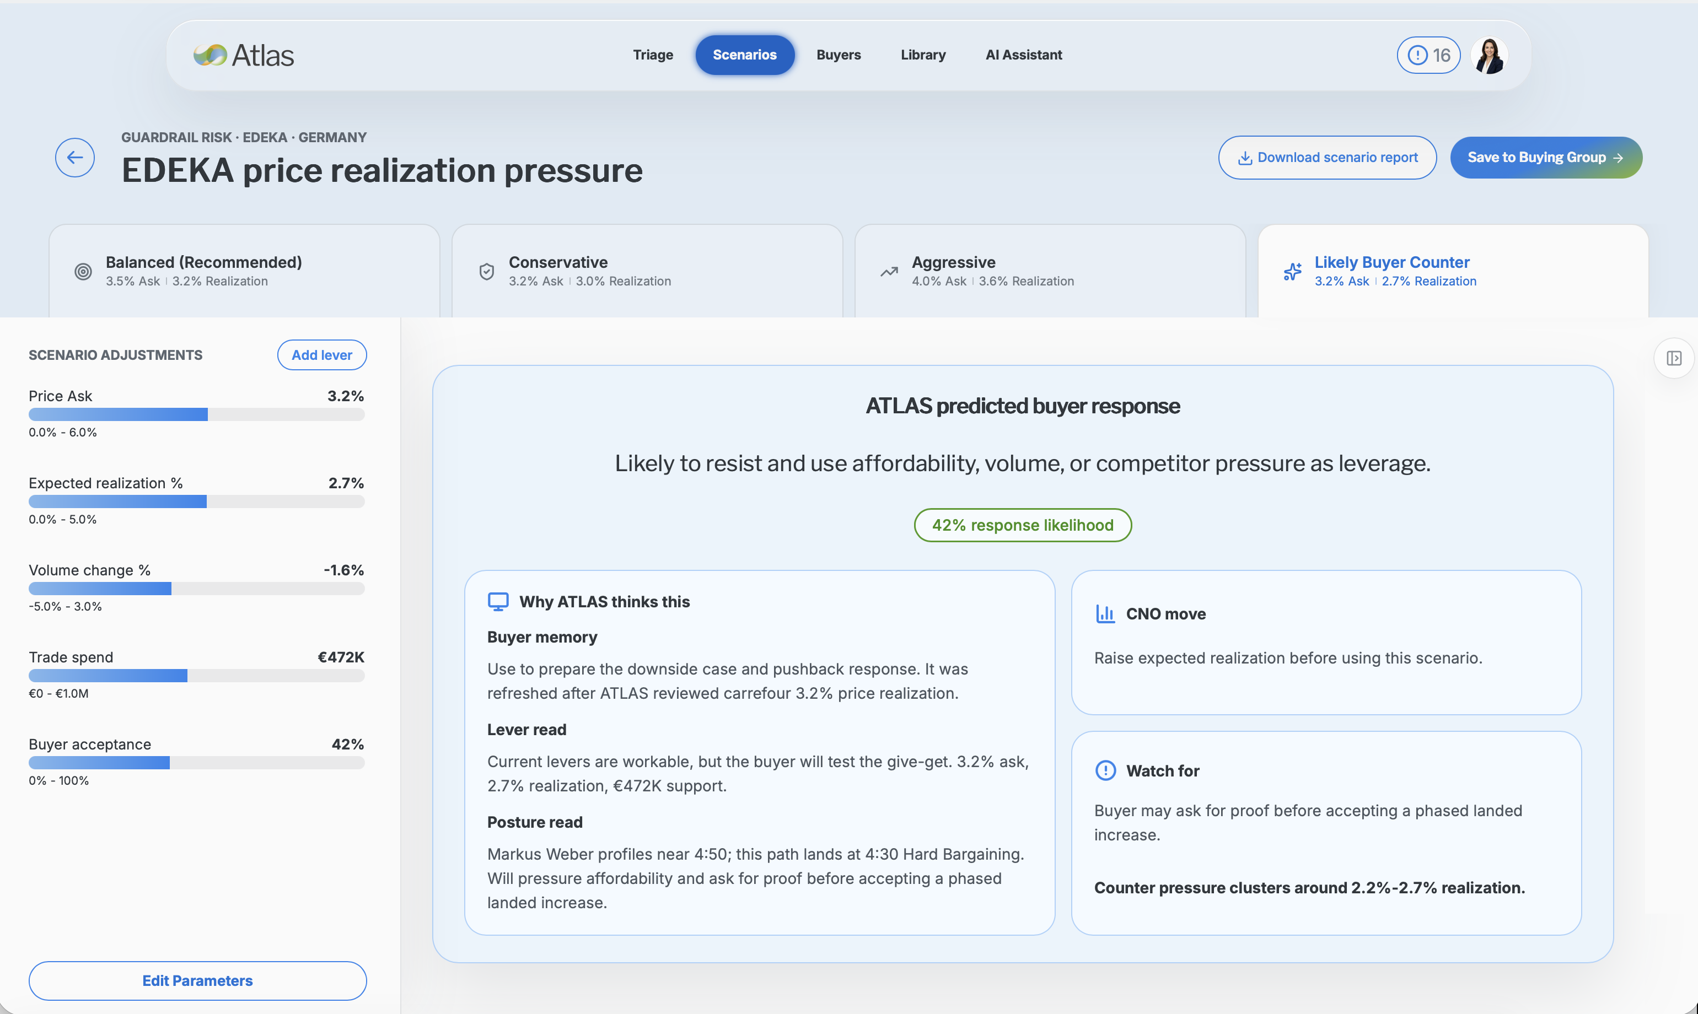Click the Lever read subheading
1698x1014 pixels.
(527, 730)
